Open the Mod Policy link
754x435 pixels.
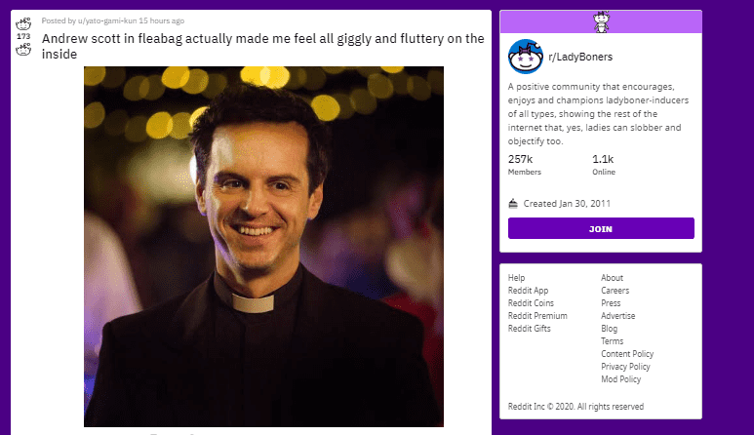coord(620,379)
